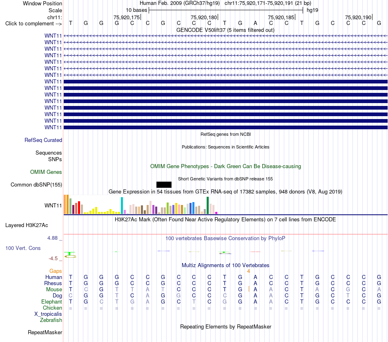Click the "Chicken" alignment row label
This screenshot has height=342, width=388.
pyautogui.click(x=52, y=308)
